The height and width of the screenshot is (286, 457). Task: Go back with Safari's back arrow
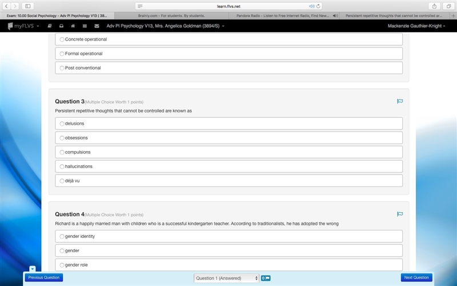(7, 6)
